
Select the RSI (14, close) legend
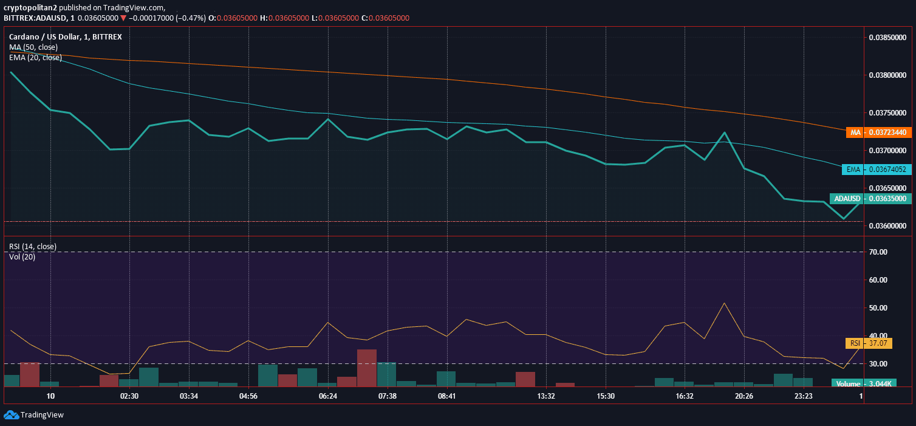(32, 246)
